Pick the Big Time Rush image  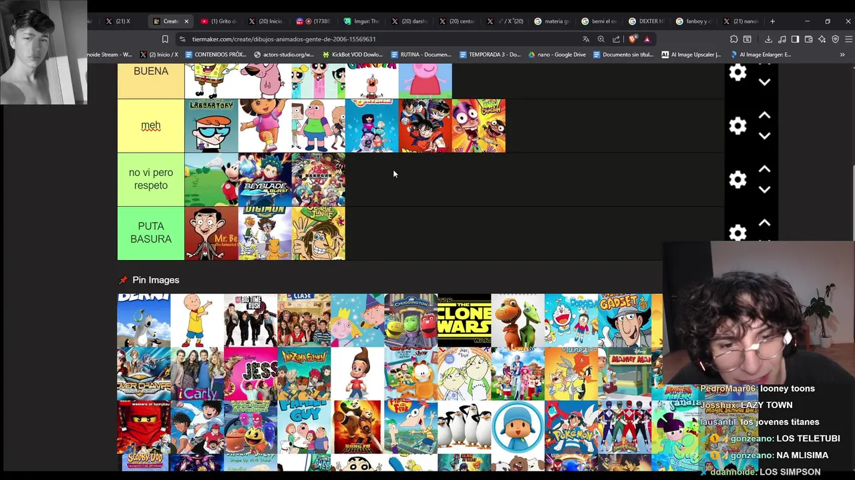click(x=250, y=320)
